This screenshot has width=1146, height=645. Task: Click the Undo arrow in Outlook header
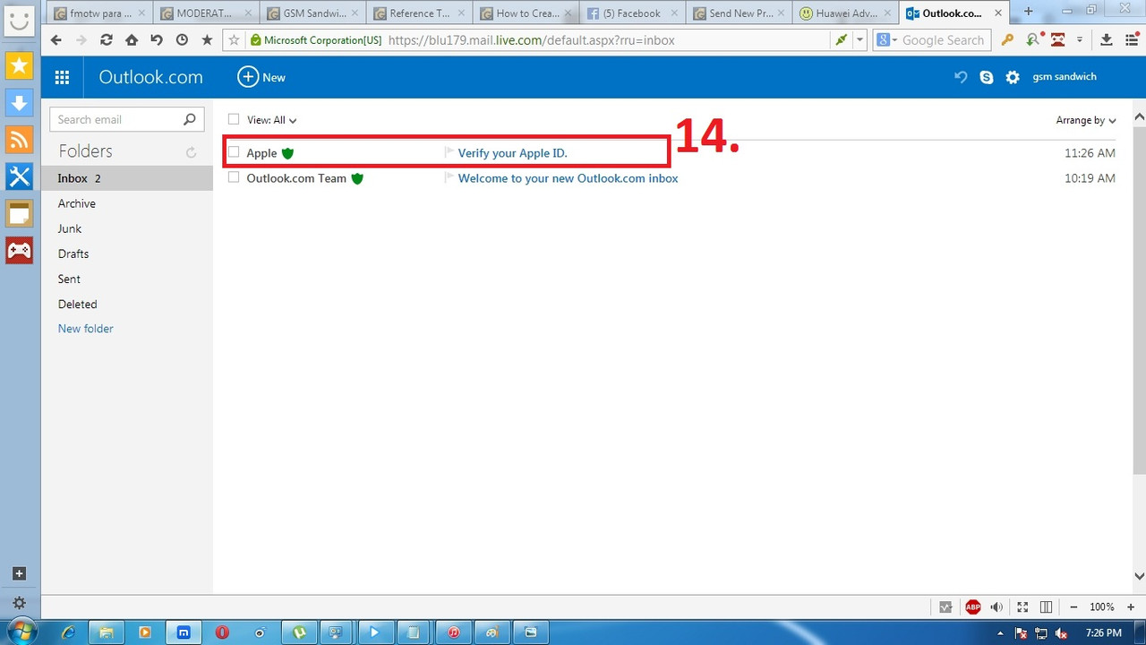pyautogui.click(x=961, y=77)
